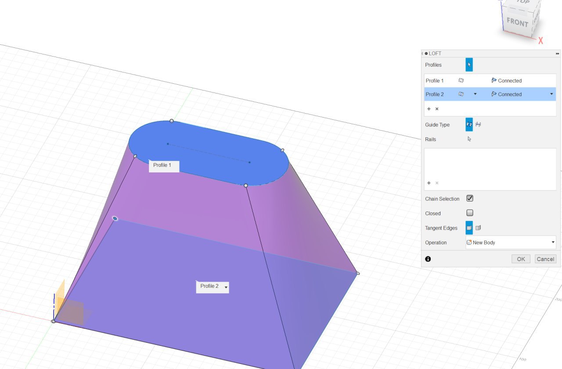Click Profile 2 Connected condition icon
562x369 pixels.
point(494,94)
